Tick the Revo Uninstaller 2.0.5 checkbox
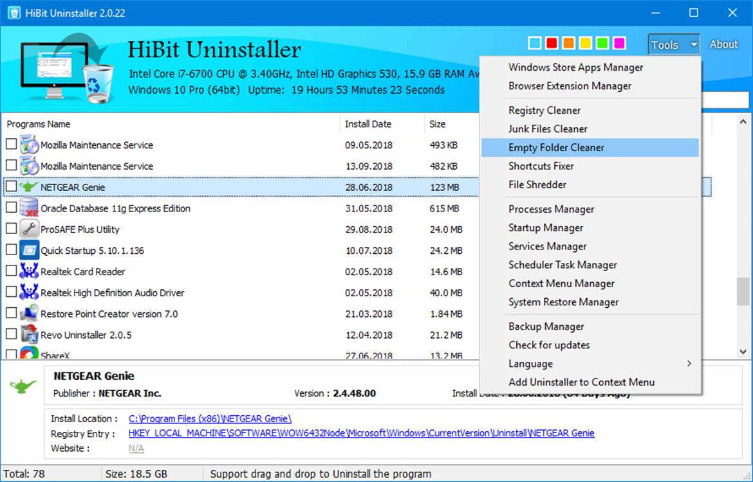The image size is (753, 482). click(11, 334)
